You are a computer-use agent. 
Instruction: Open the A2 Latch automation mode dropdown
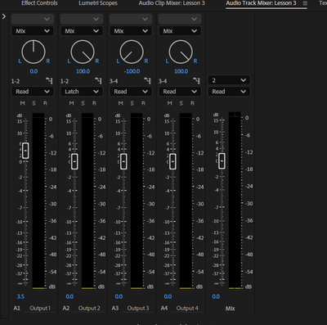[82, 92]
